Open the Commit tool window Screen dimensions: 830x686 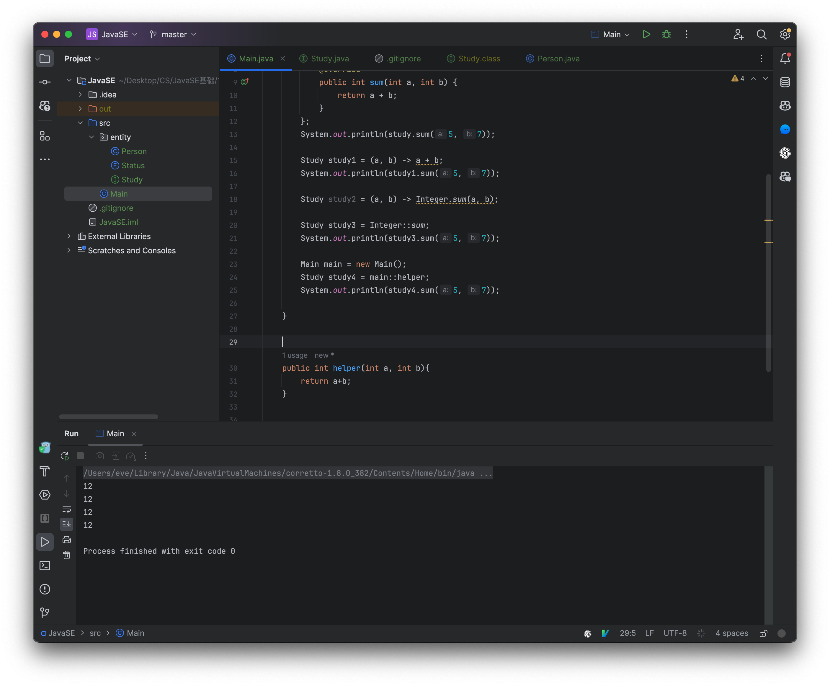click(45, 82)
